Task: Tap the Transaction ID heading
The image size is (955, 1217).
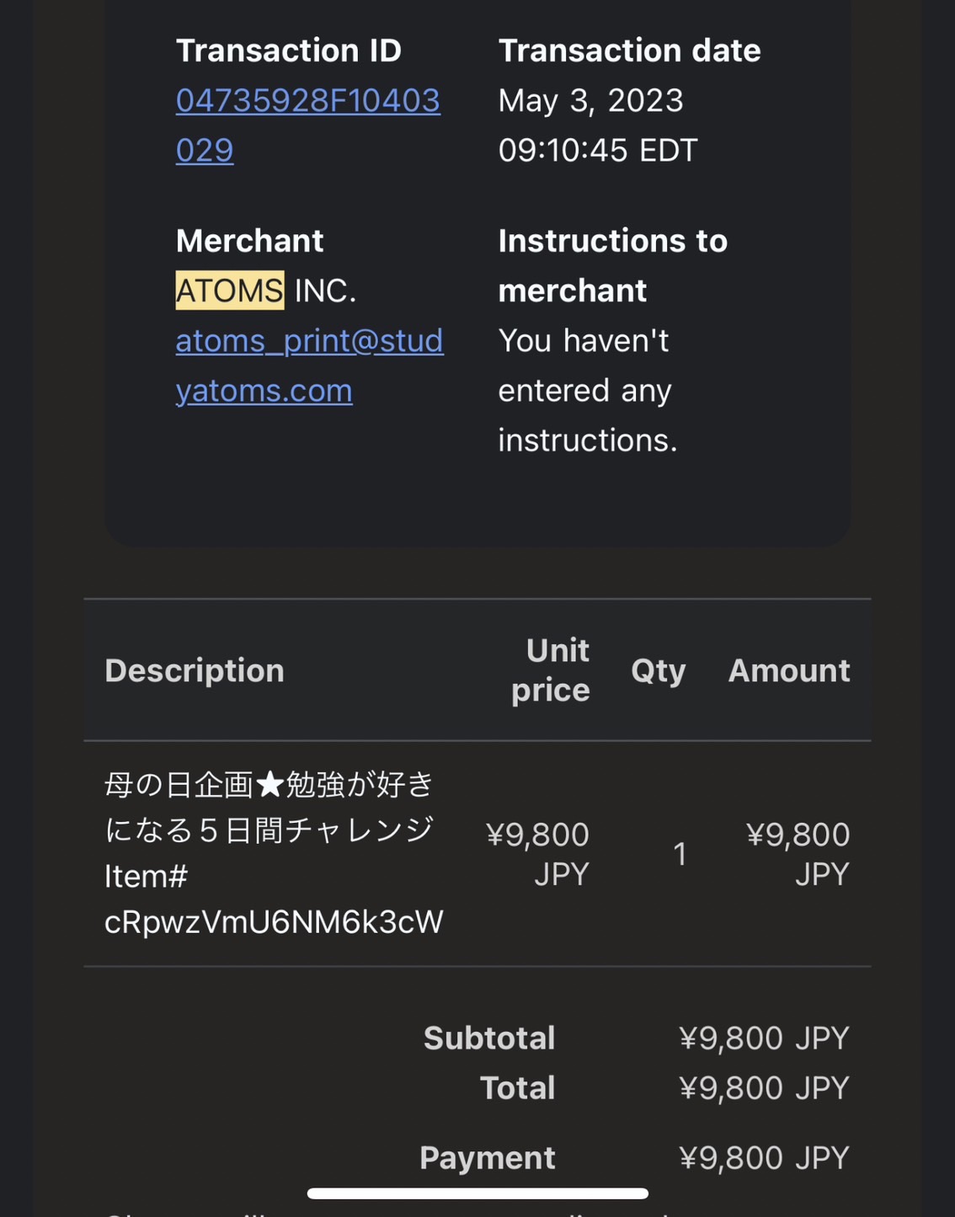Action: pyautogui.click(x=288, y=51)
